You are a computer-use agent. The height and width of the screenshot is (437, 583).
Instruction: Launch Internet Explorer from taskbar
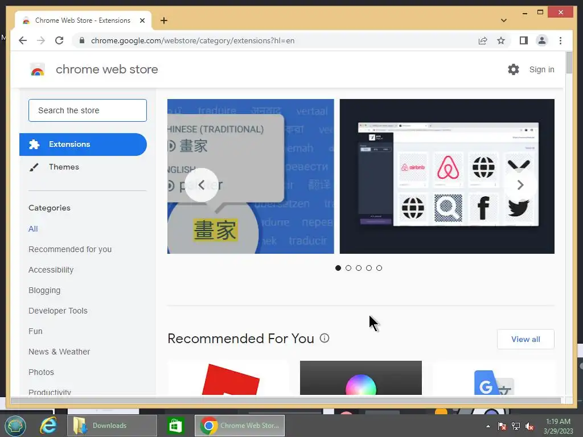click(48, 426)
